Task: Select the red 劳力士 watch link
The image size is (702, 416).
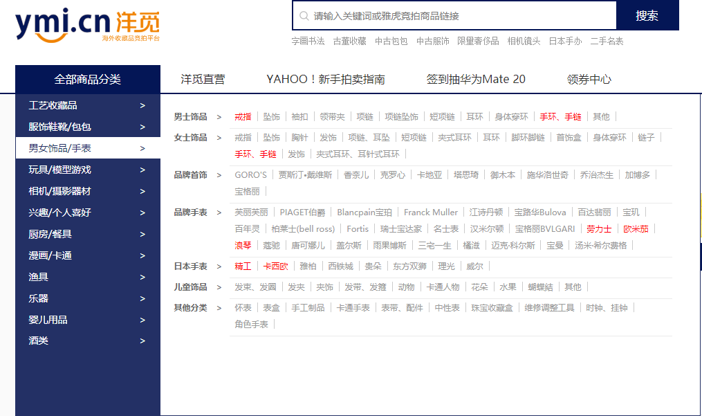Action: 599,229
